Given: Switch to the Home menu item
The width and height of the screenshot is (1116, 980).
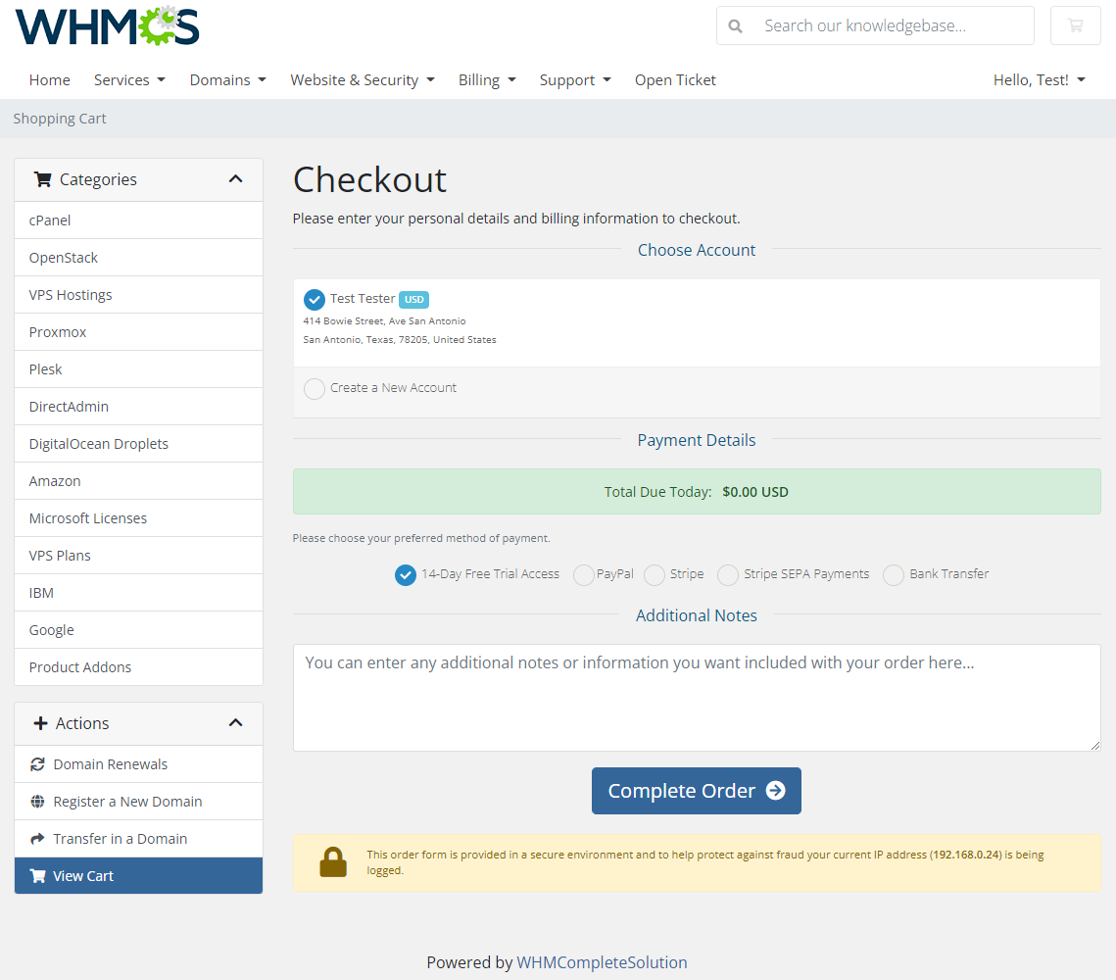Looking at the screenshot, I should click(x=49, y=79).
